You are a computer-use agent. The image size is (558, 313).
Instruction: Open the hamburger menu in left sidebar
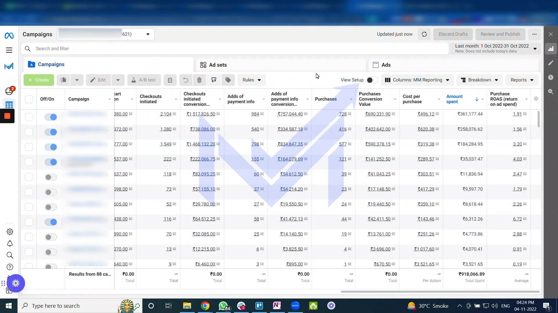point(9,50)
